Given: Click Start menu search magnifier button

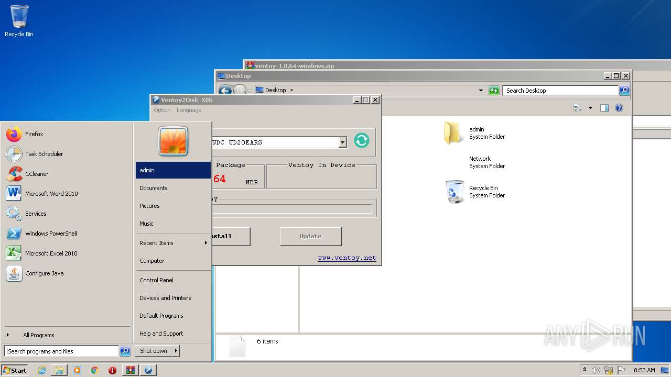Looking at the screenshot, I should [x=125, y=351].
